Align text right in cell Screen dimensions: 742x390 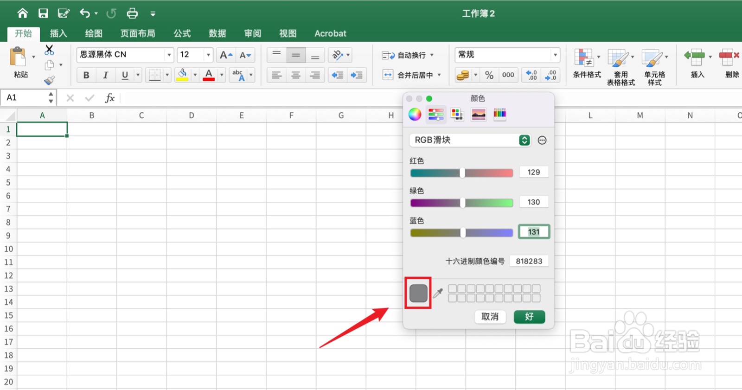coord(315,75)
